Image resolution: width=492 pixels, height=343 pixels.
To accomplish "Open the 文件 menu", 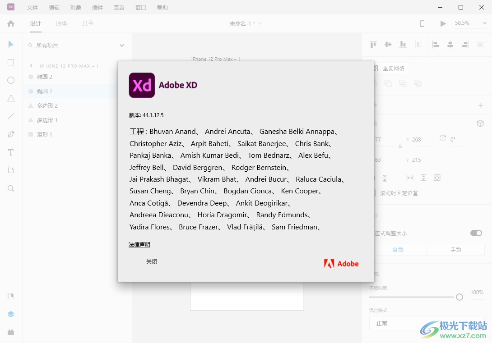I will (32, 8).
